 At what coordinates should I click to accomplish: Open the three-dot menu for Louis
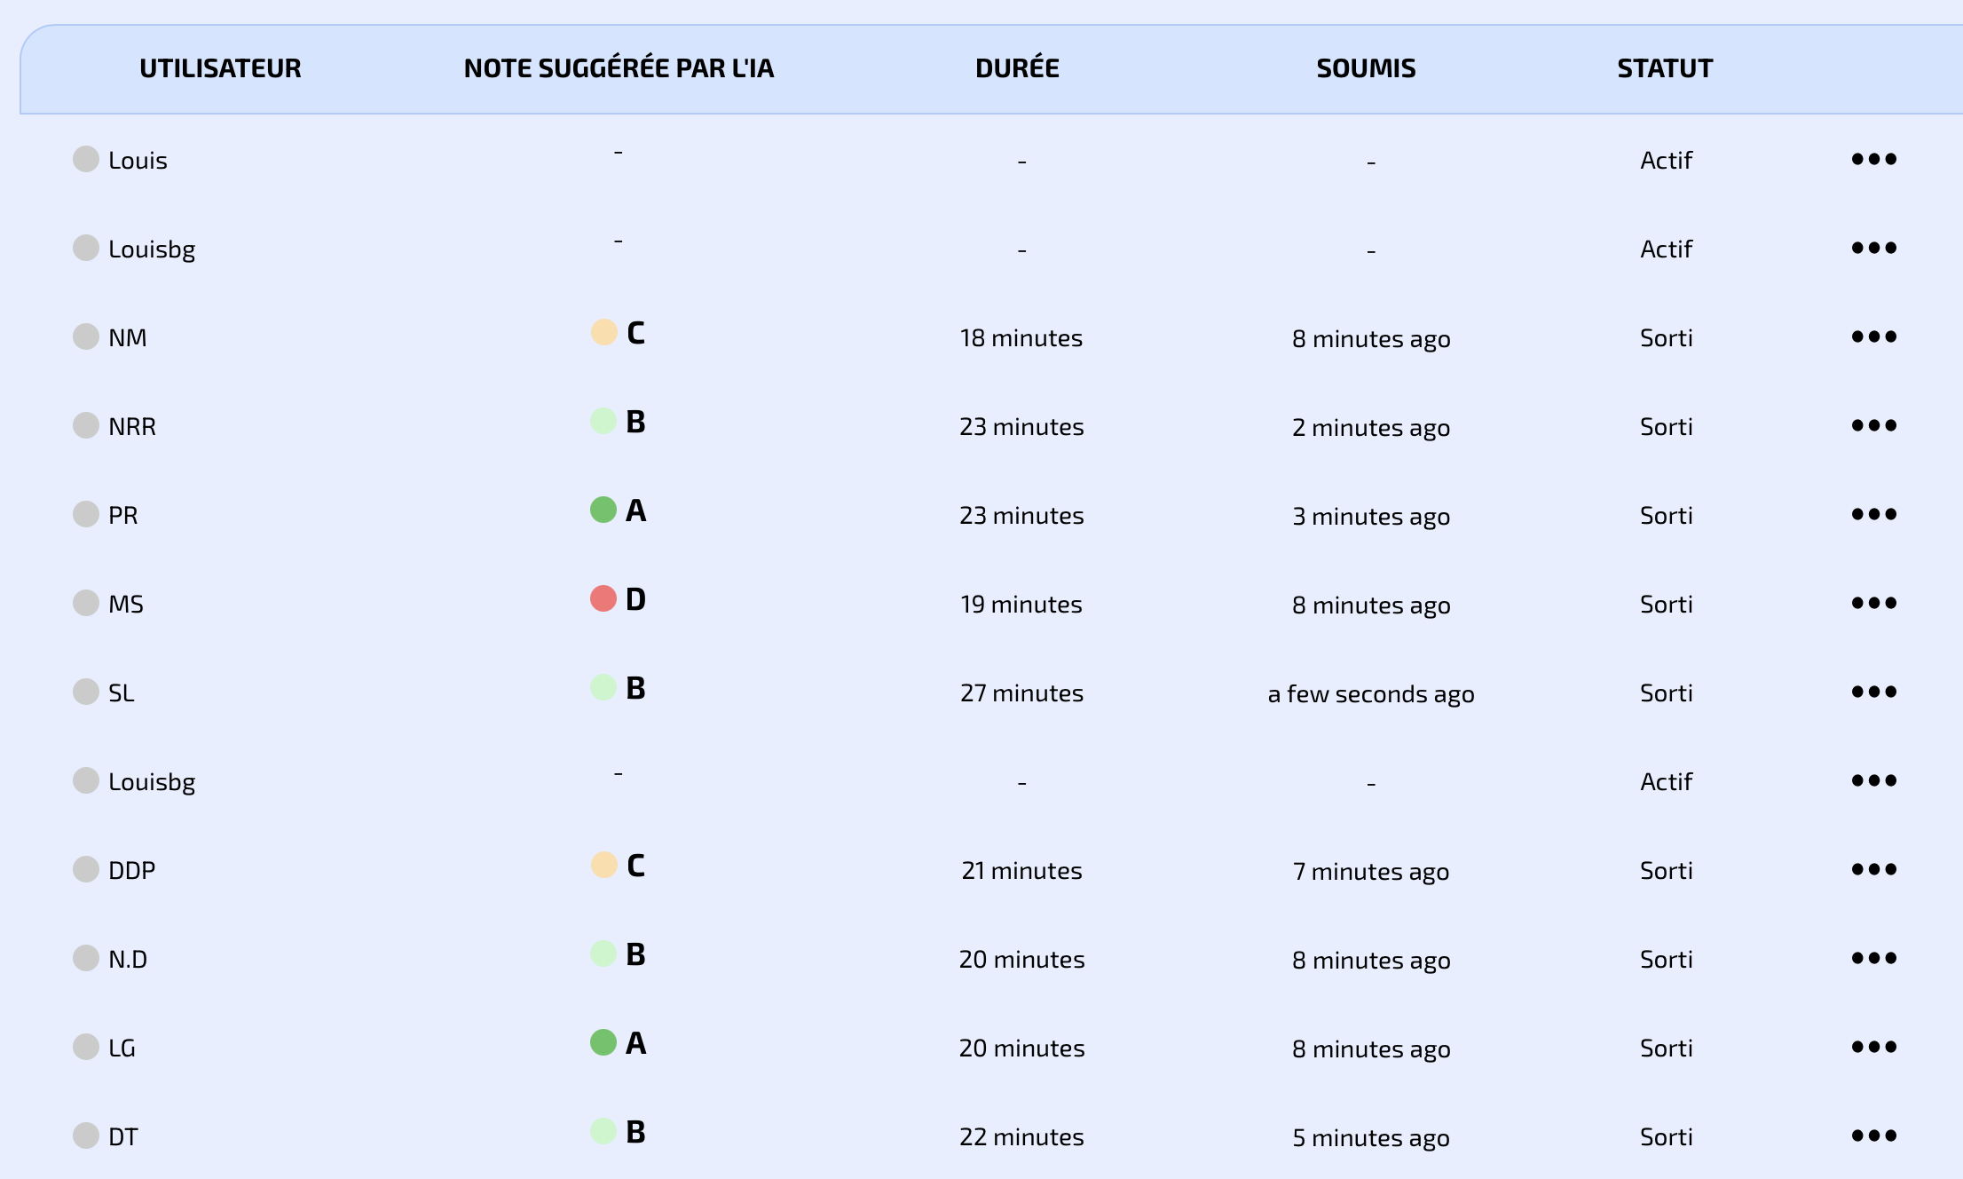tap(1873, 160)
